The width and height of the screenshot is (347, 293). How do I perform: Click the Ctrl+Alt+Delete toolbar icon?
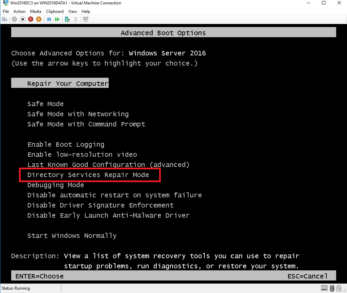(5, 19)
